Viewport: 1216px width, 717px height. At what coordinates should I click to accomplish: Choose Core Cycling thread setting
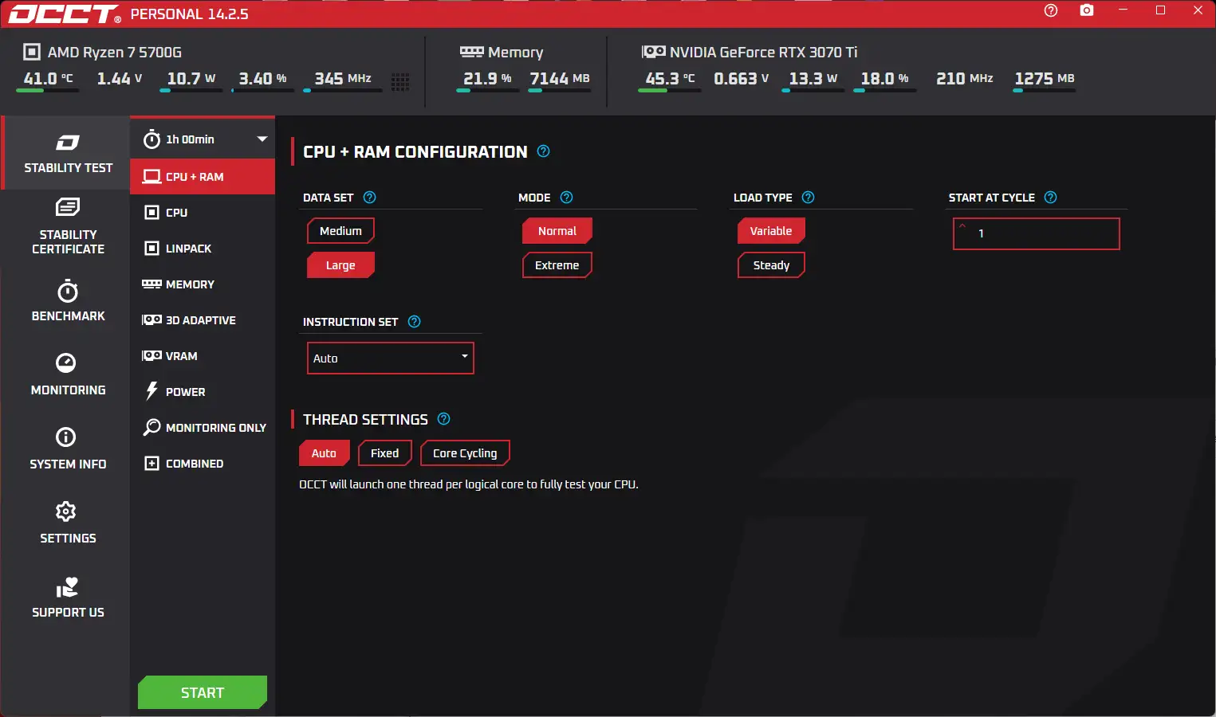click(x=464, y=453)
